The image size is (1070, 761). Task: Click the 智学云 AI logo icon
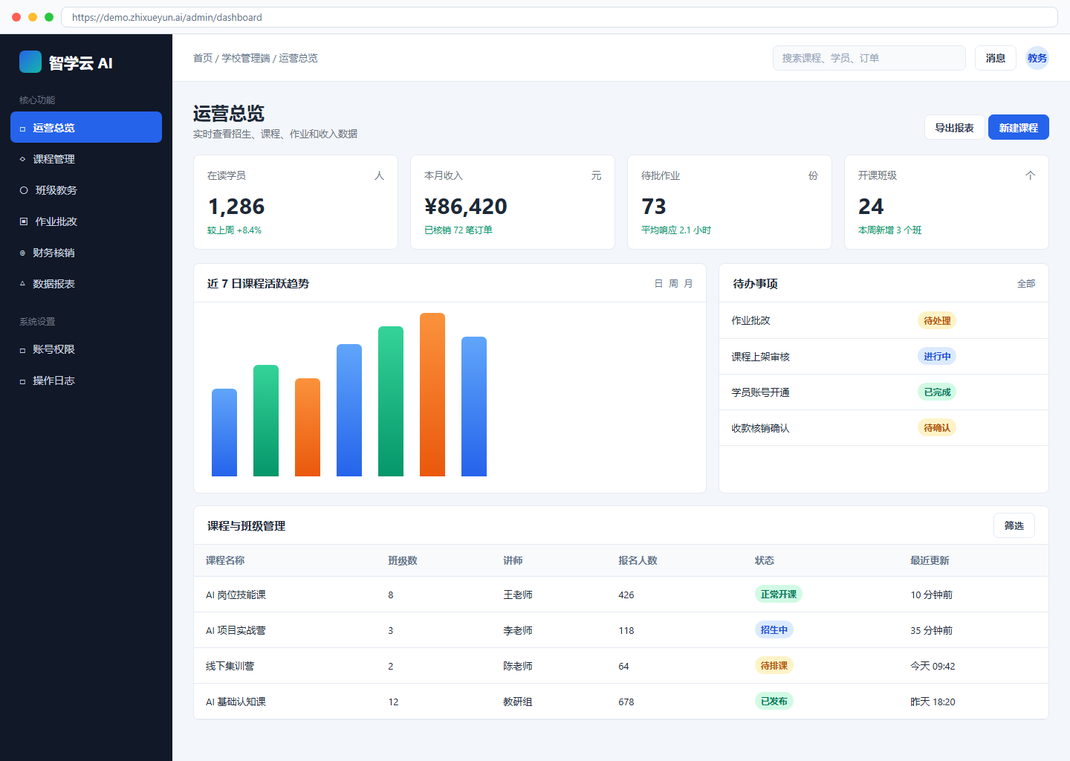click(30, 62)
